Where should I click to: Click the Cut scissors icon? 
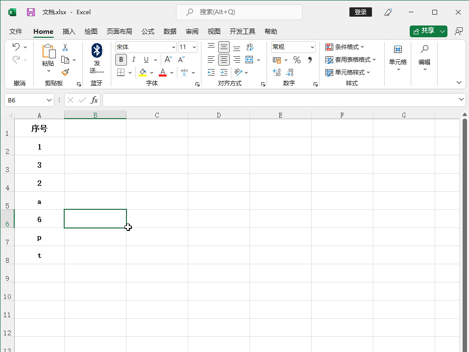click(x=65, y=47)
